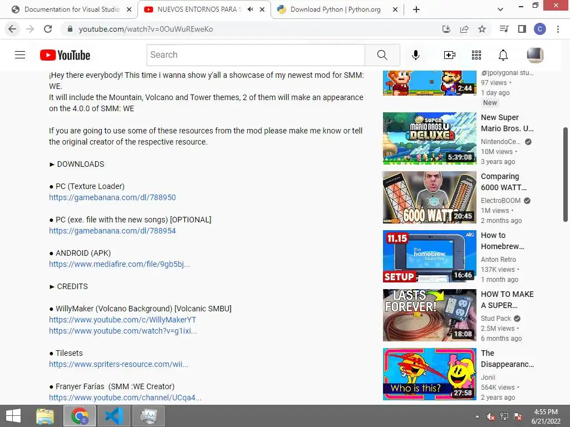570x427 pixels.
Task: Open a new browser tab
Action: click(416, 9)
